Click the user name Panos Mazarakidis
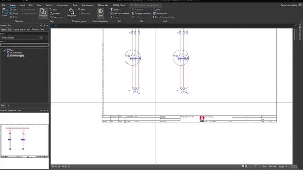 point(289,5)
